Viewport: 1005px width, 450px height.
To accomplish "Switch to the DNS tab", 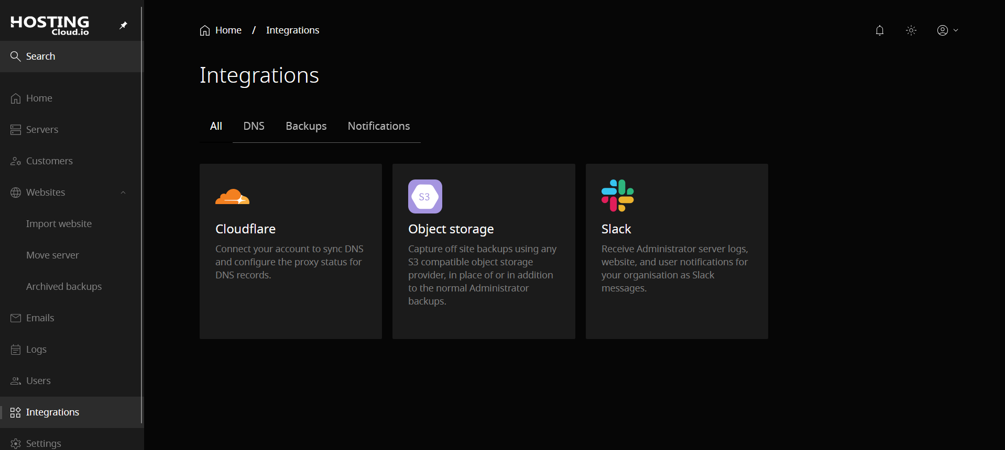I will pyautogui.click(x=254, y=126).
